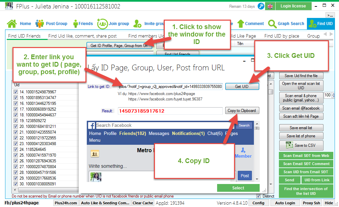Click the Link to get ID input field
The width and height of the screenshot is (339, 207).
(x=170, y=87)
